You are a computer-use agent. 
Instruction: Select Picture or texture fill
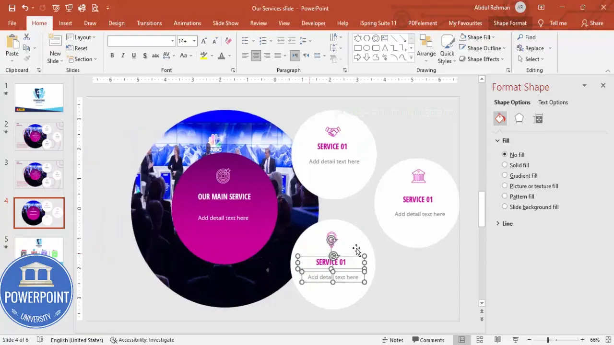coord(505,185)
